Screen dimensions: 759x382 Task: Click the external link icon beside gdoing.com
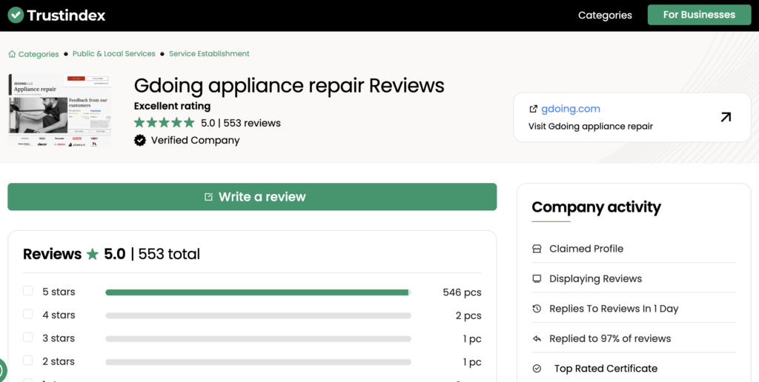[534, 109]
